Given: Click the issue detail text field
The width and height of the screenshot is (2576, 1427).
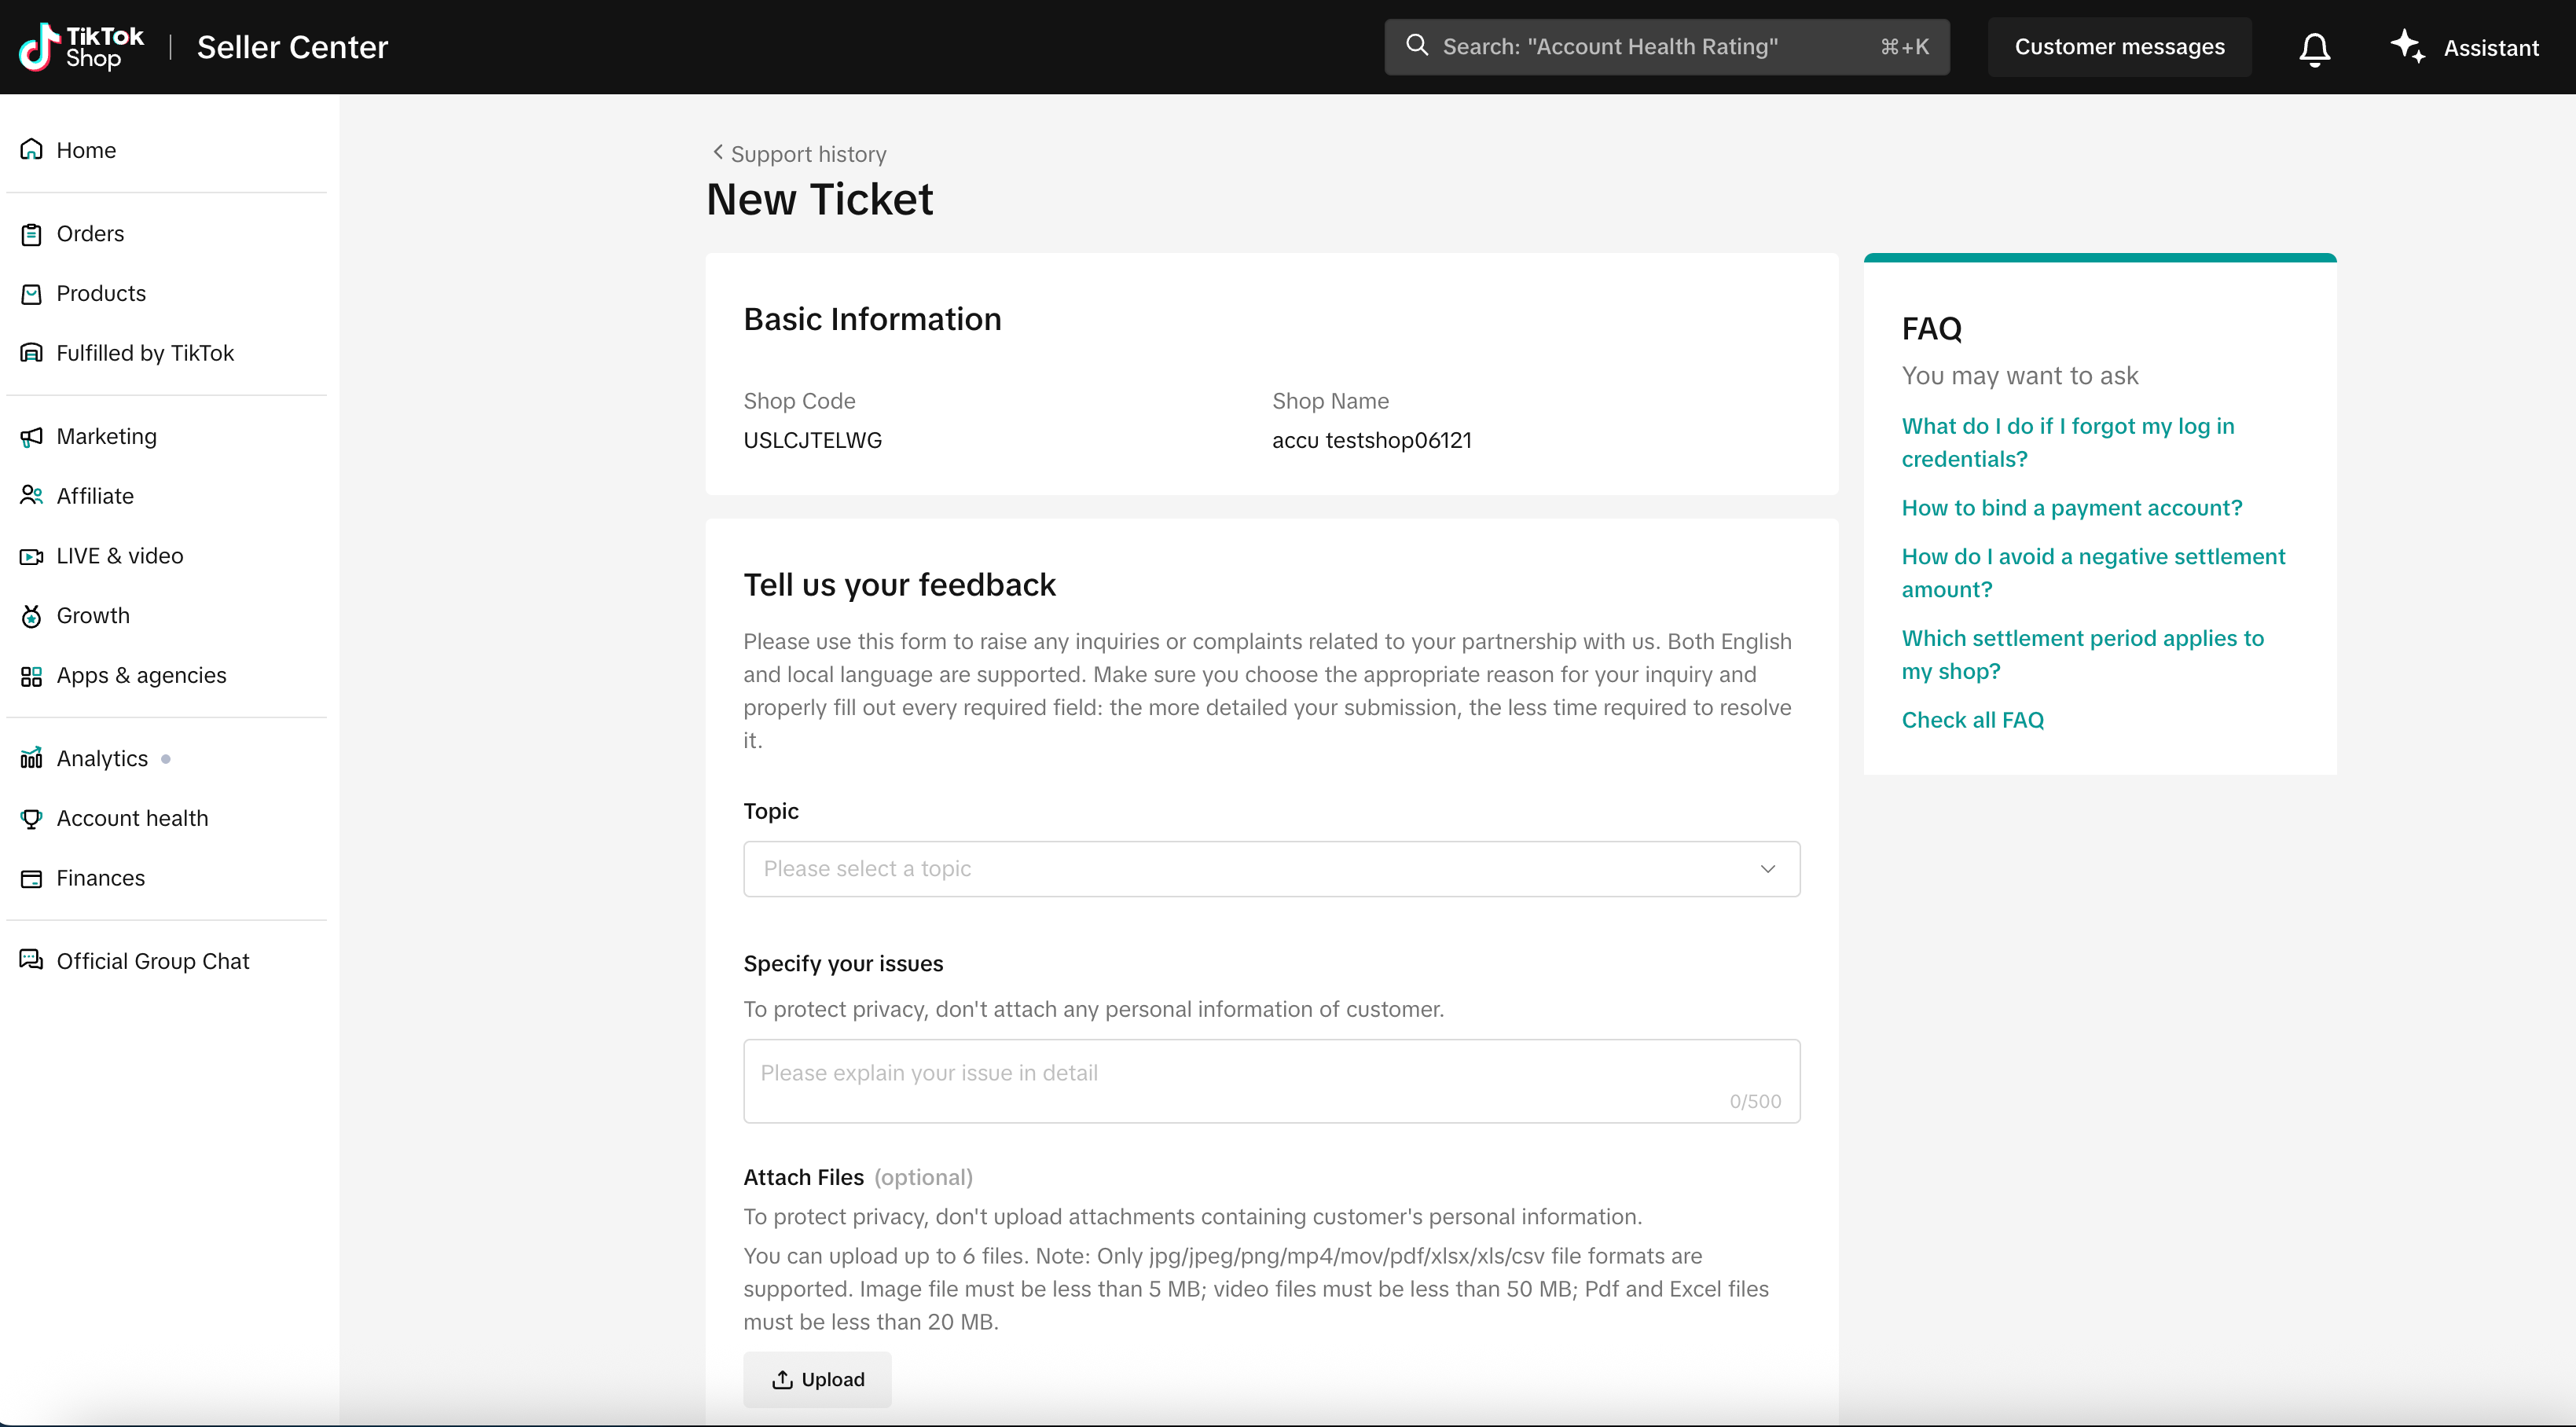Looking at the screenshot, I should click(1270, 1080).
